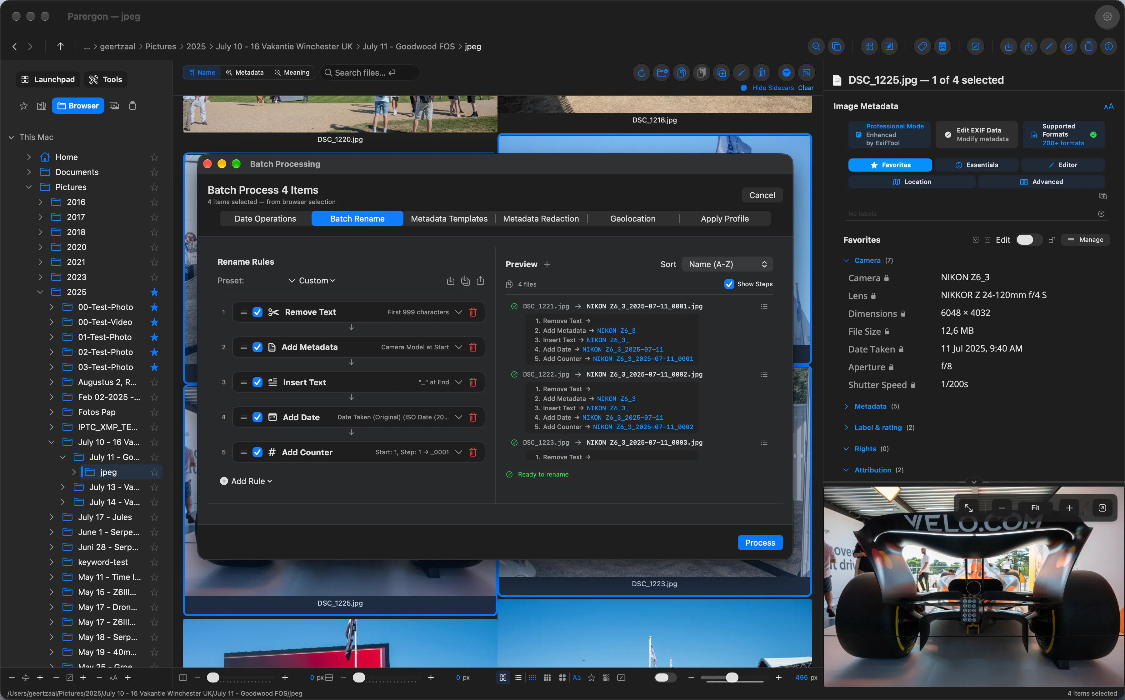Uncheck the Add Metadata rule checkbox
Viewport: 1125px width, 700px height.
point(257,347)
